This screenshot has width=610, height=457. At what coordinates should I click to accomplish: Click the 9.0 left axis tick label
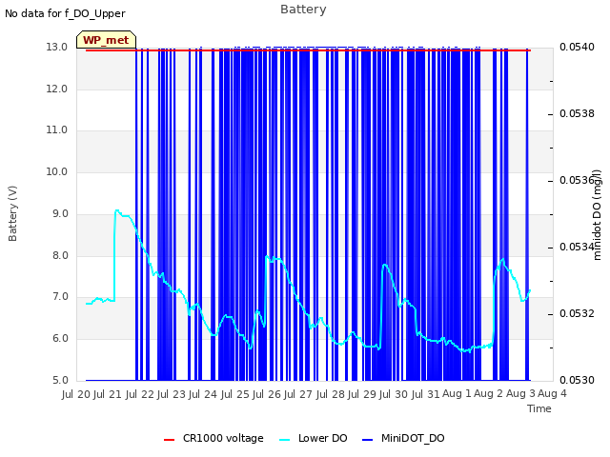click(x=60, y=213)
